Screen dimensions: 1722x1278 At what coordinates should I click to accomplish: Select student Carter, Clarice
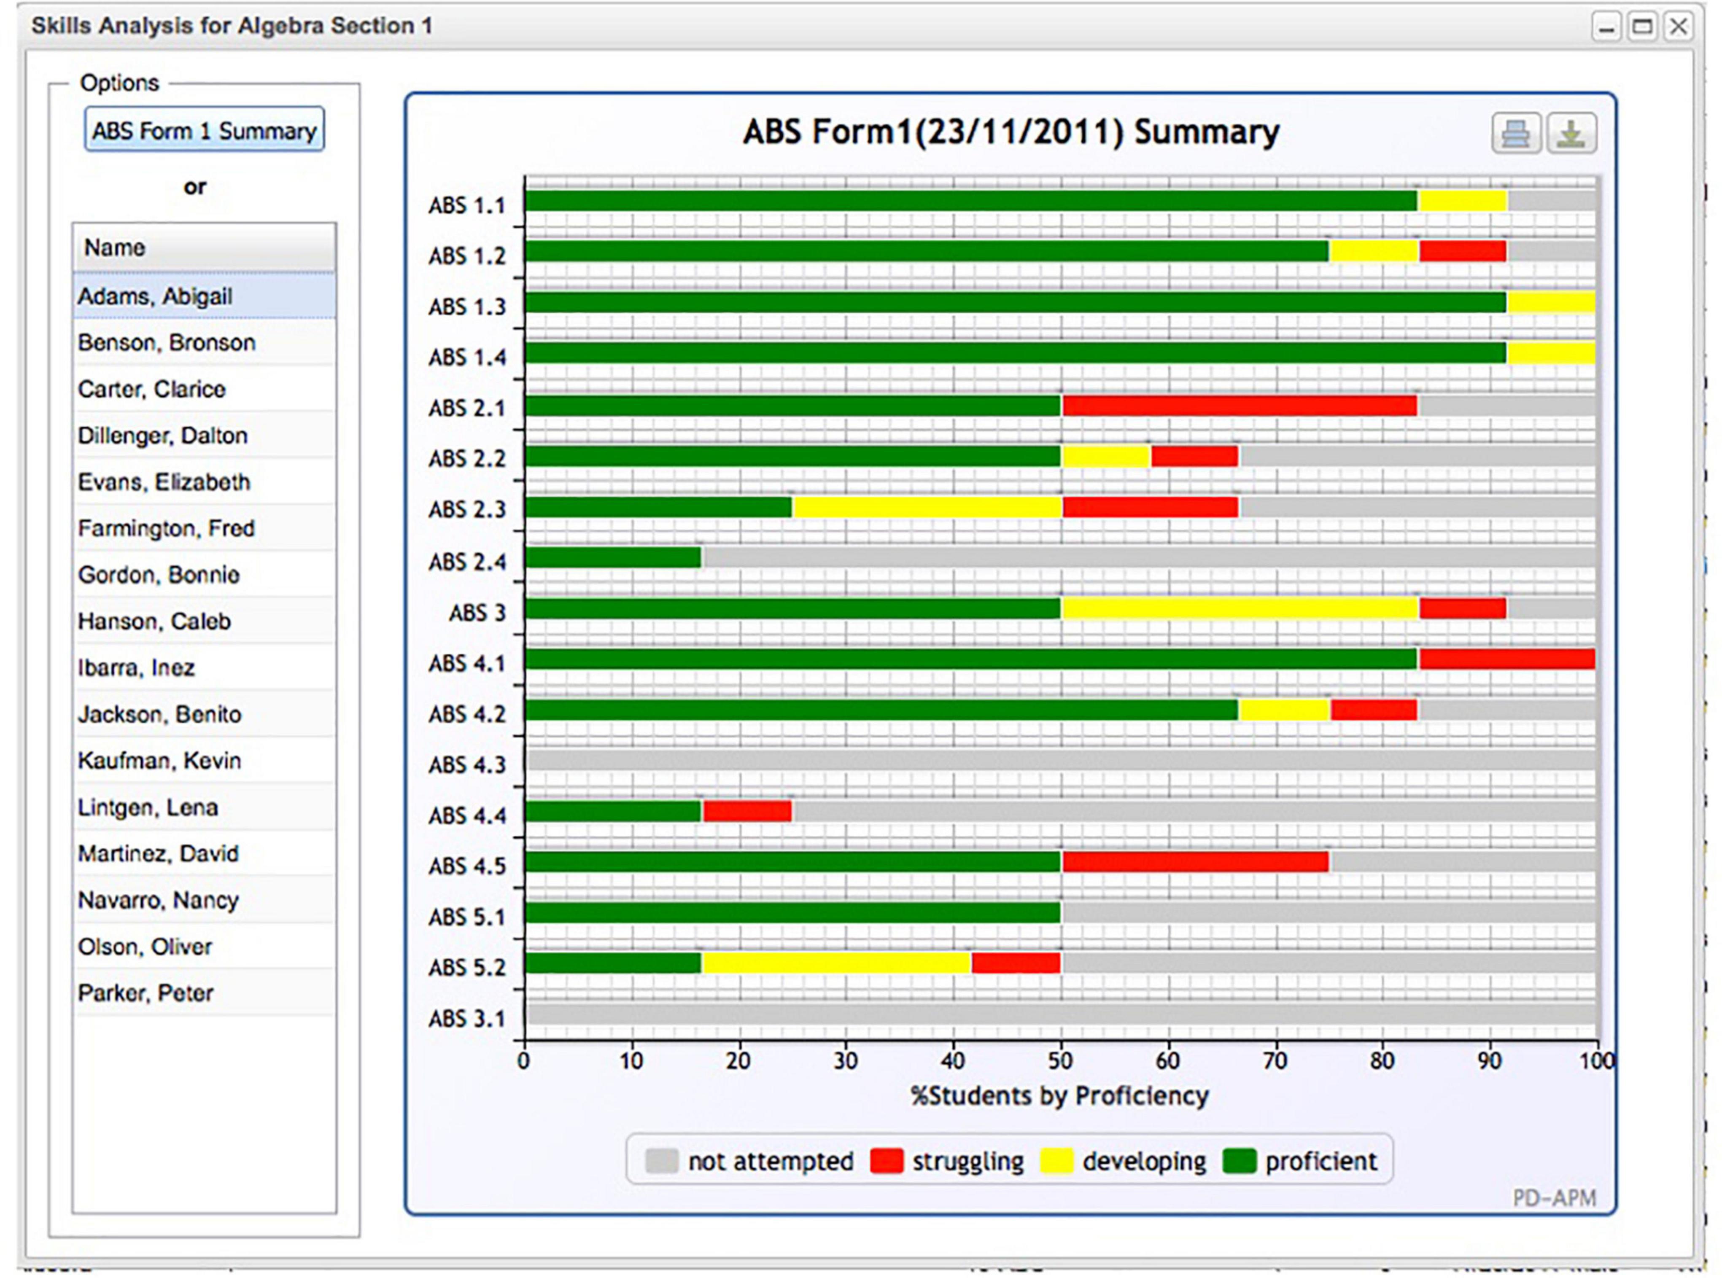204,388
